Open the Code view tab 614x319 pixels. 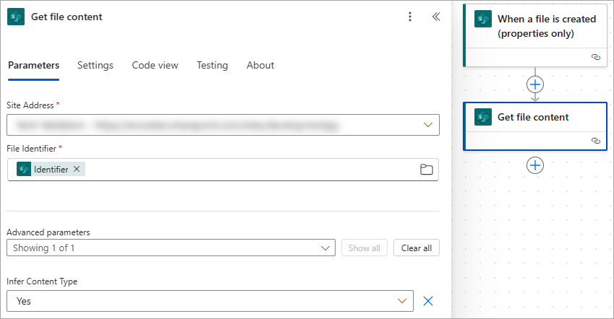(x=155, y=65)
